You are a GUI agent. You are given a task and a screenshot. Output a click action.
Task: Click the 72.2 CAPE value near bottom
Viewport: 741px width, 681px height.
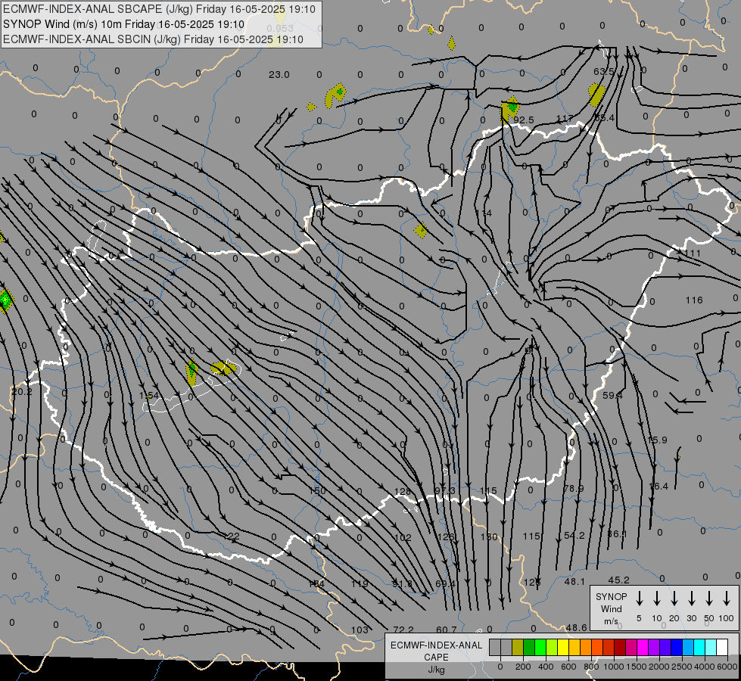pyautogui.click(x=403, y=630)
